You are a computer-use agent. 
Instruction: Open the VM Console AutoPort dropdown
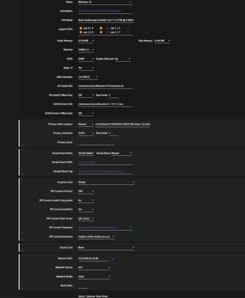[x=86, y=209]
